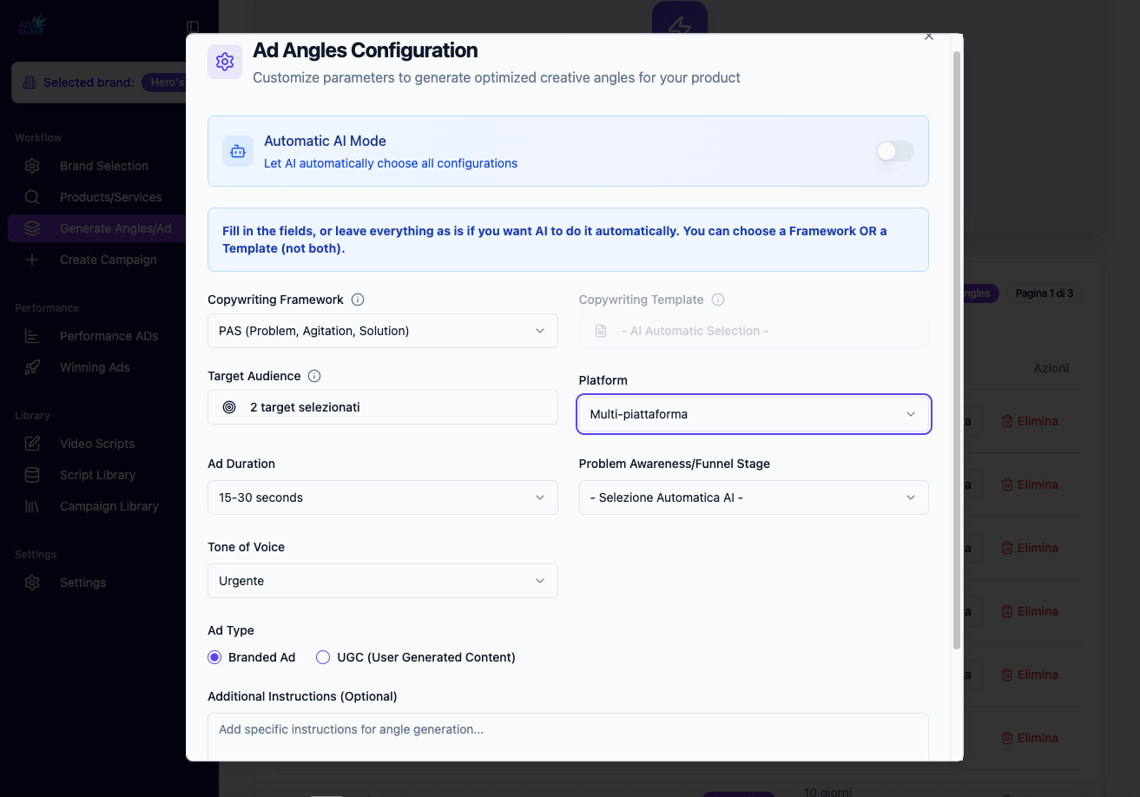The image size is (1140, 797).
Task: Open the Copywriting Framework dropdown
Action: 382,331
